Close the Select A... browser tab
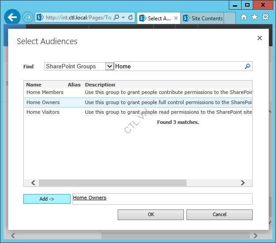Screen dimensions: 276x243 [176, 18]
